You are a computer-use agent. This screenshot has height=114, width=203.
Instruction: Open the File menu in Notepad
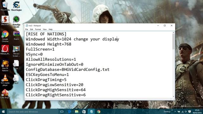click(27, 29)
